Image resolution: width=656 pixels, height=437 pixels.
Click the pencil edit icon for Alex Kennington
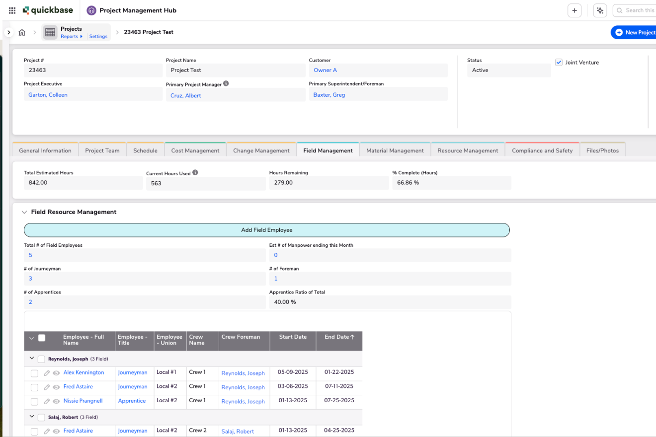(x=47, y=373)
